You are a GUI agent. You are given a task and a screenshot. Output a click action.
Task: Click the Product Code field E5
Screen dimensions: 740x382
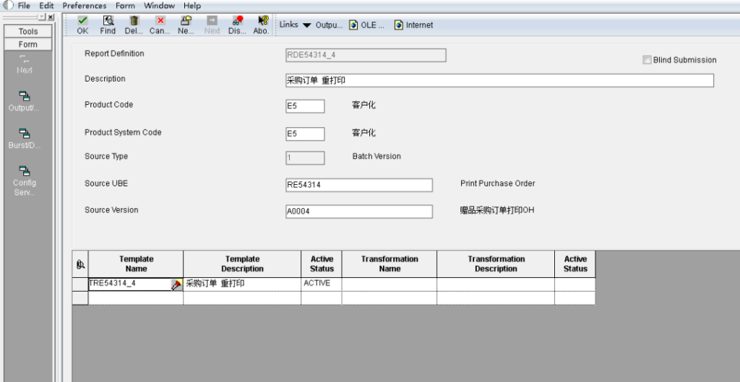(305, 106)
